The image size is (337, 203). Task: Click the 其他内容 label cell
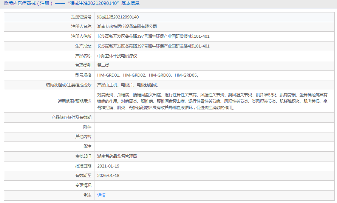pos(49,137)
